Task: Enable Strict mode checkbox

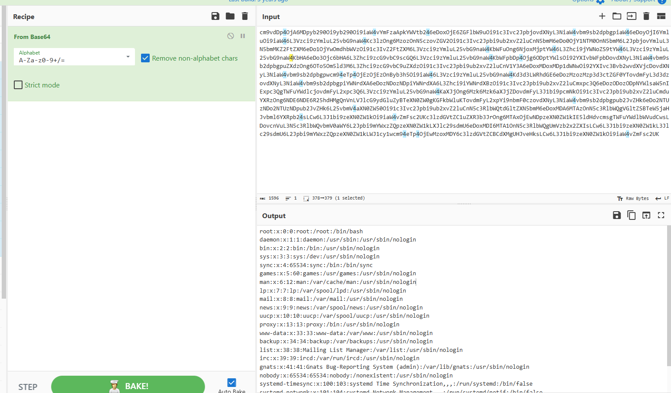Action: coord(18,85)
